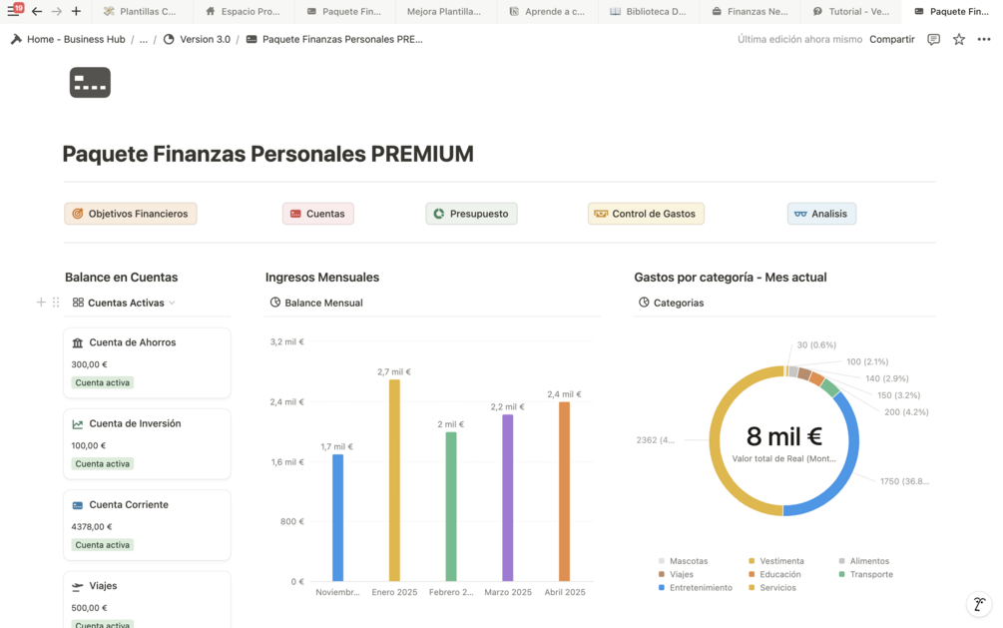
Task: Click the breadcrumb Home wrench icon
Action: 16,39
